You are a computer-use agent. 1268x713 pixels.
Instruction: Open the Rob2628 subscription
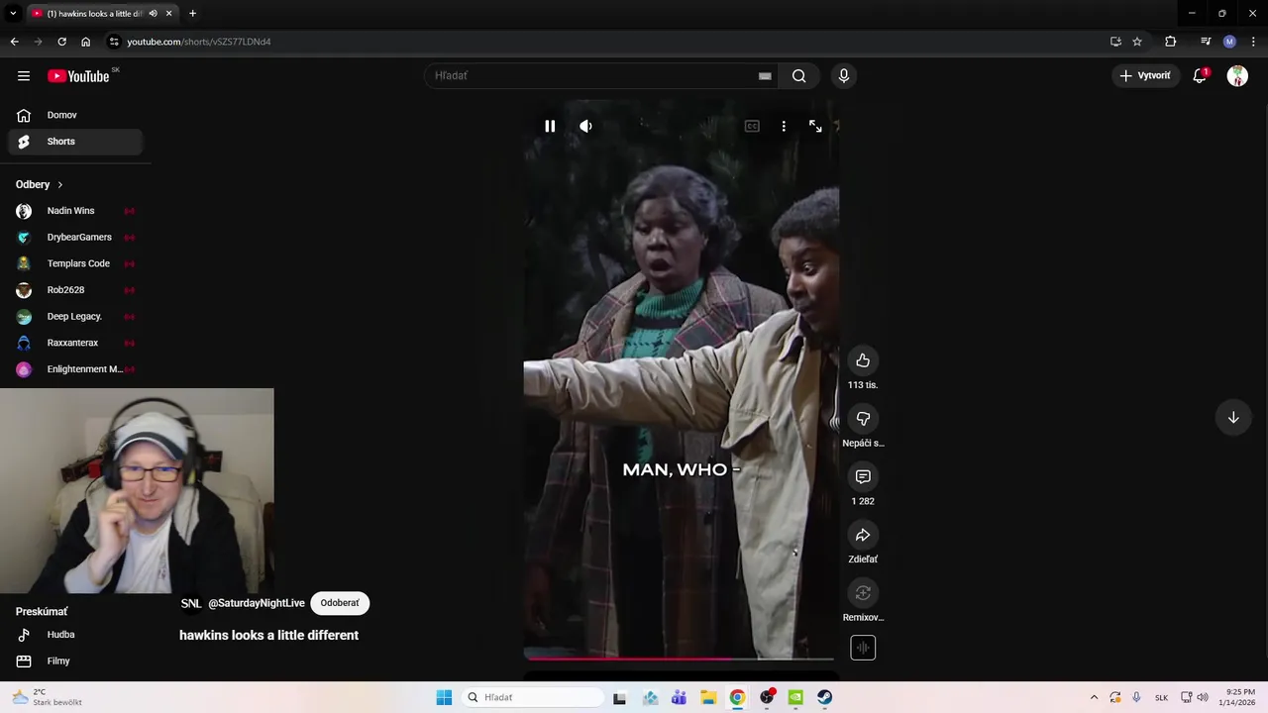click(x=75, y=290)
